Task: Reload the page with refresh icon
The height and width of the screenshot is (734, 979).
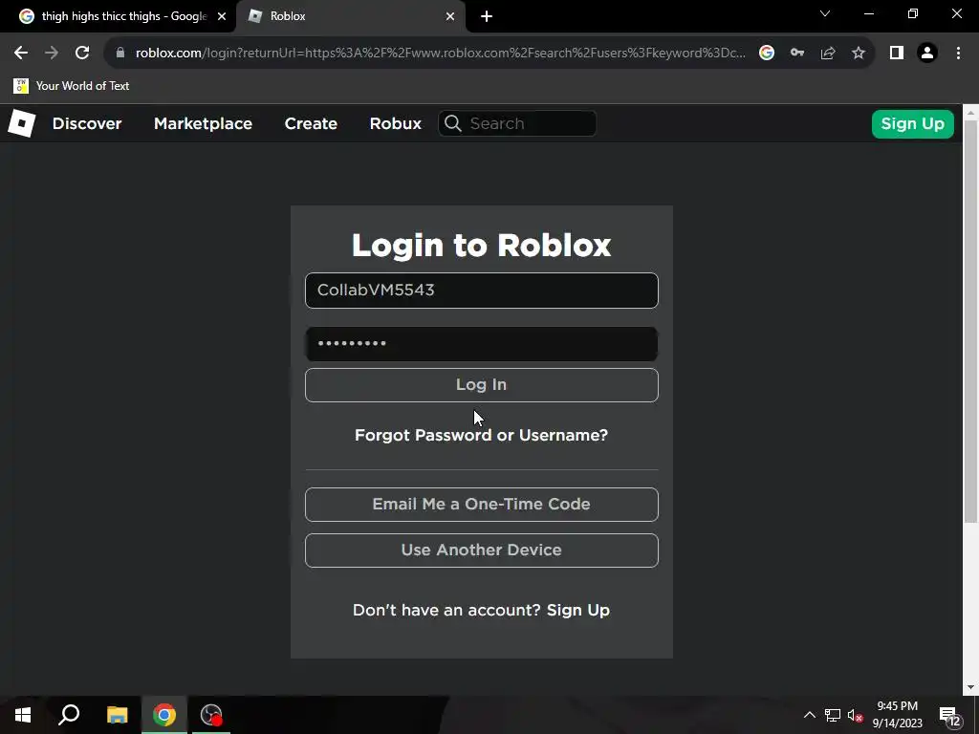Action: [x=82, y=53]
